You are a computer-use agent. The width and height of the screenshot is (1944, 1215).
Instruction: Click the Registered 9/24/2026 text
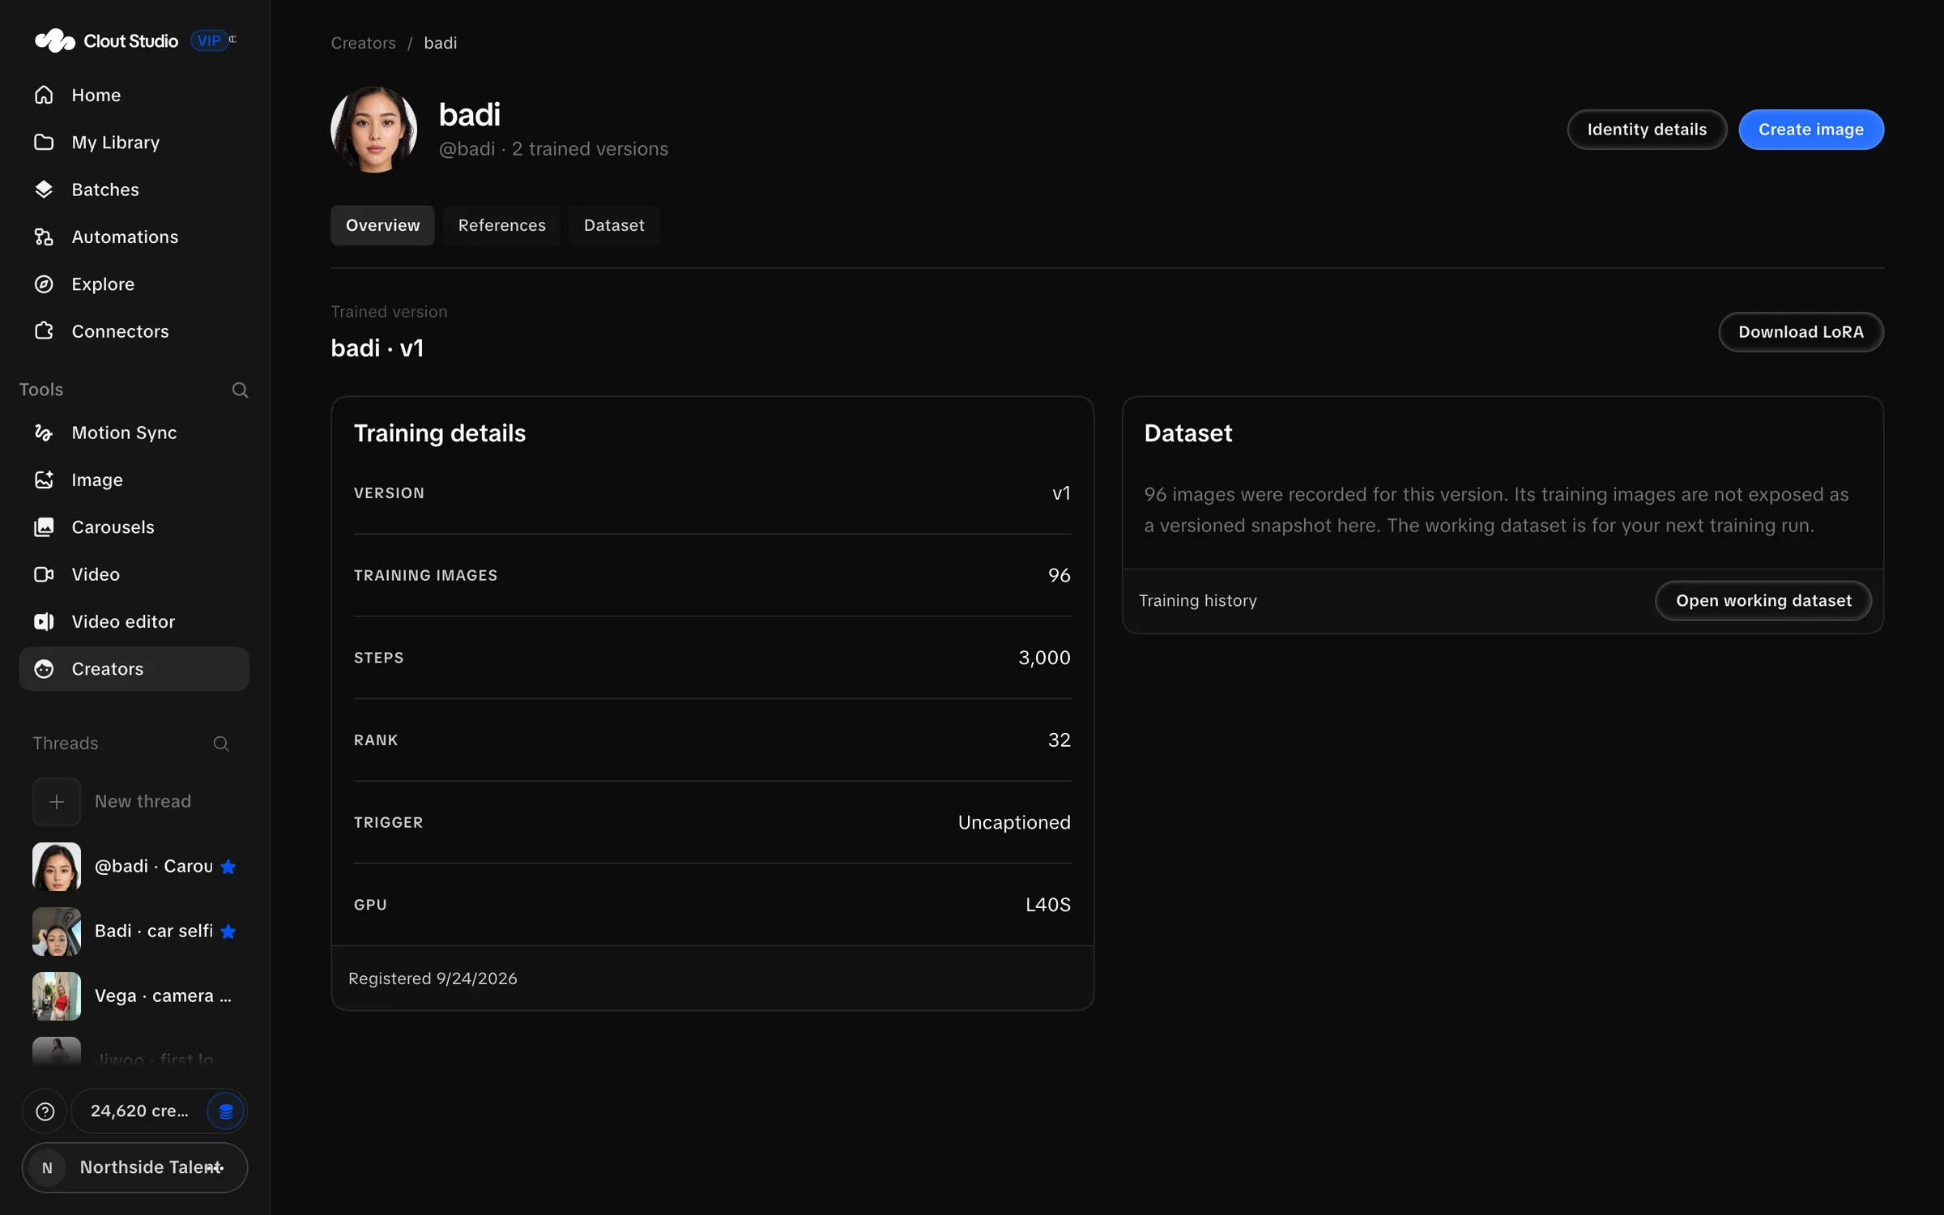pos(433,978)
